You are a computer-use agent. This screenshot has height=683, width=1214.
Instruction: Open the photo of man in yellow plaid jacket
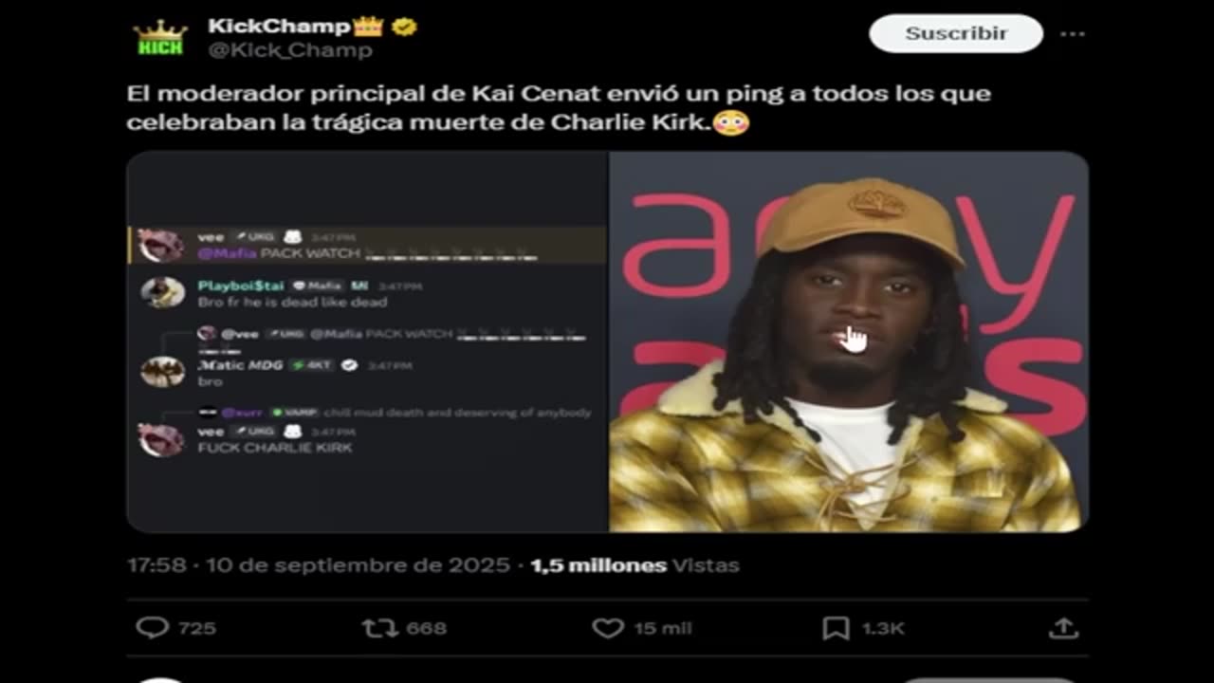(x=849, y=341)
